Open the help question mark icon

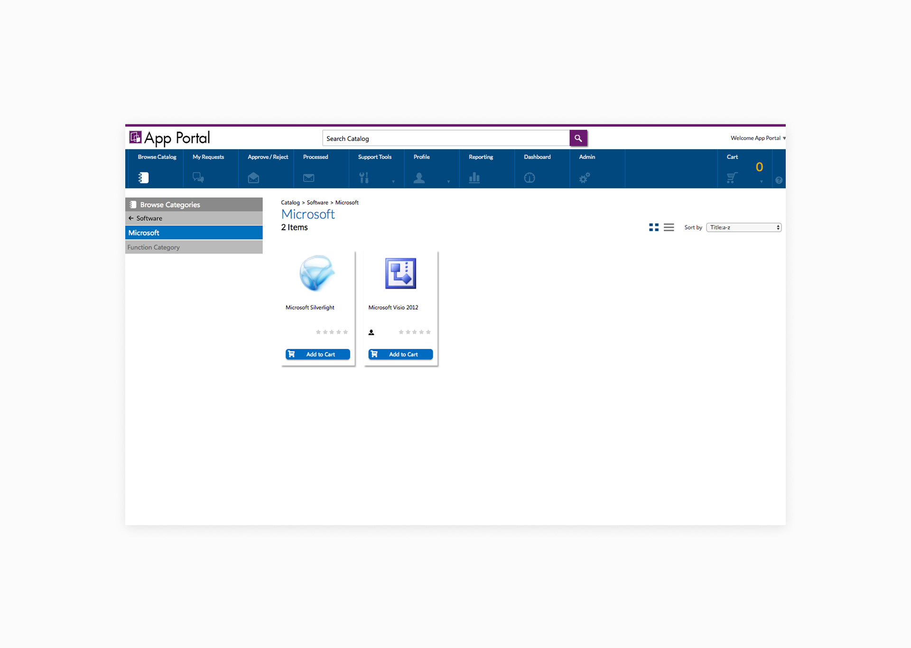tap(779, 180)
